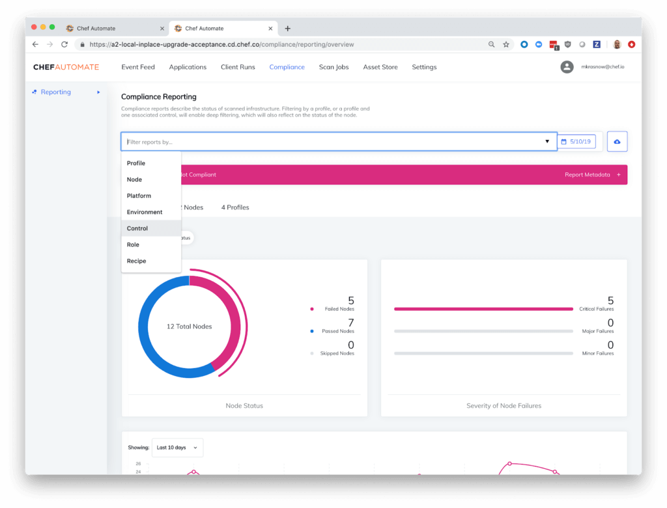The width and height of the screenshot is (667, 508).
Task: Select Environment filter option
Action: pos(145,212)
